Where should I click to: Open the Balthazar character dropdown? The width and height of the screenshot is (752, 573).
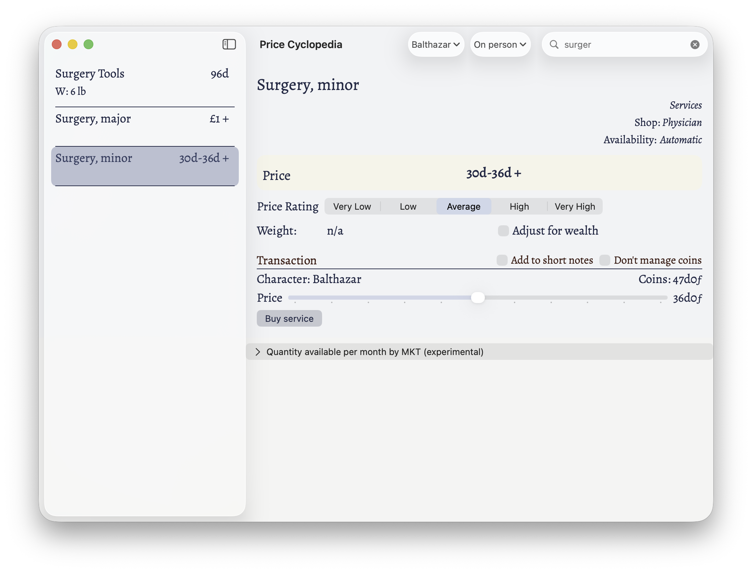coord(436,44)
